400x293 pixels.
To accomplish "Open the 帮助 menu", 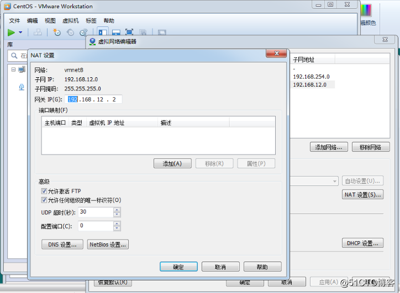I will [x=109, y=20].
